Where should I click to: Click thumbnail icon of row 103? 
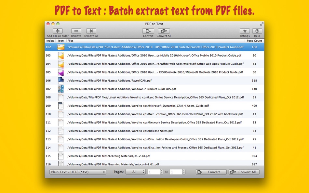(61, 56)
